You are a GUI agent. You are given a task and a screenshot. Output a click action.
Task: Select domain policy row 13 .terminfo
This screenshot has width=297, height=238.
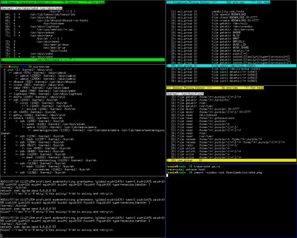click(200, 100)
